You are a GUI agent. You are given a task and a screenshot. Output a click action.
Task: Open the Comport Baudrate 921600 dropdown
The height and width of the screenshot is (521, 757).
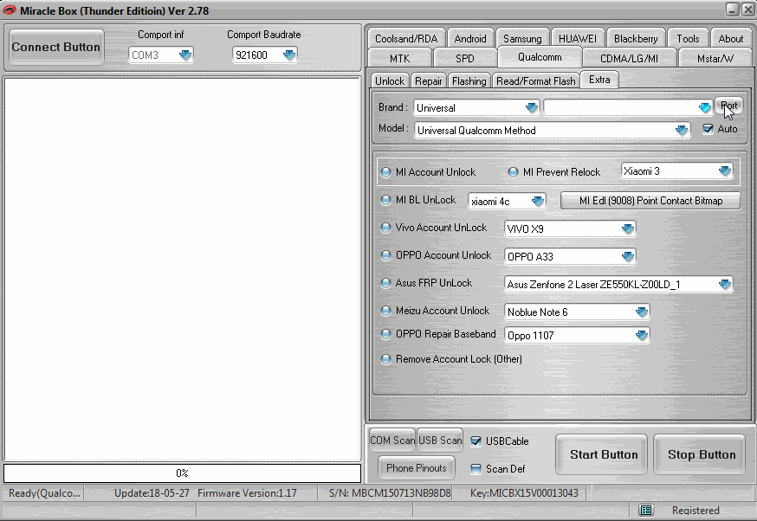[289, 55]
